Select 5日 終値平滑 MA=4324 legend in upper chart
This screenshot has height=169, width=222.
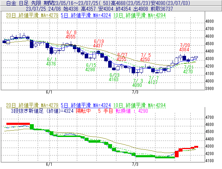[x=86, y=15]
